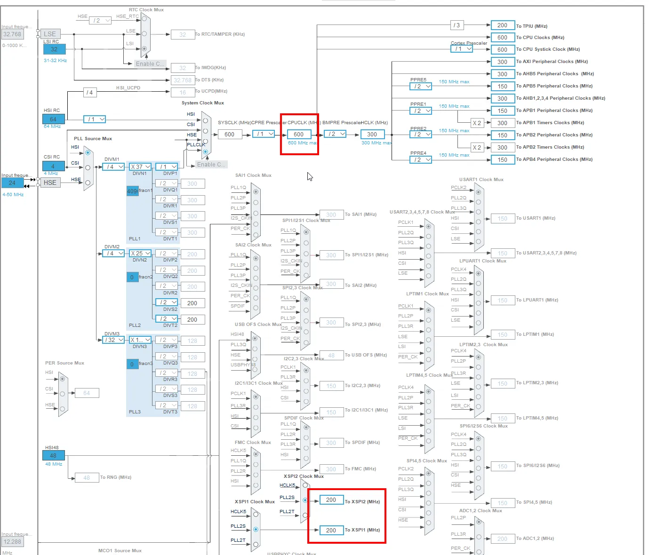Click the fracn2 value field
Screen dimensions: 649x555
(x=132, y=277)
